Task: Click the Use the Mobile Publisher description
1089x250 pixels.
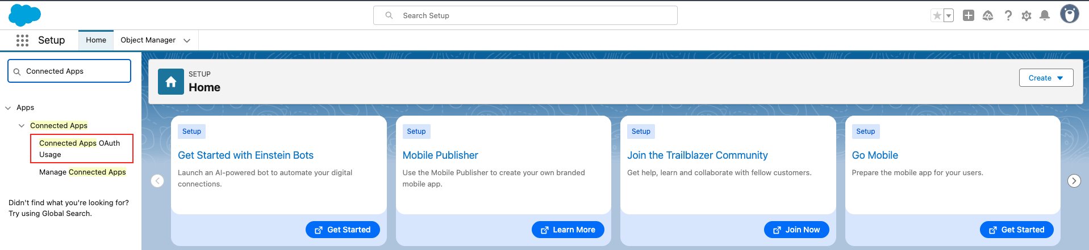Action: pos(494,179)
